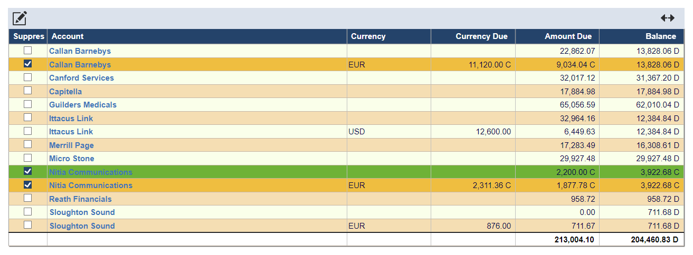
Task: Select the USD currency cell
Action: [357, 132]
